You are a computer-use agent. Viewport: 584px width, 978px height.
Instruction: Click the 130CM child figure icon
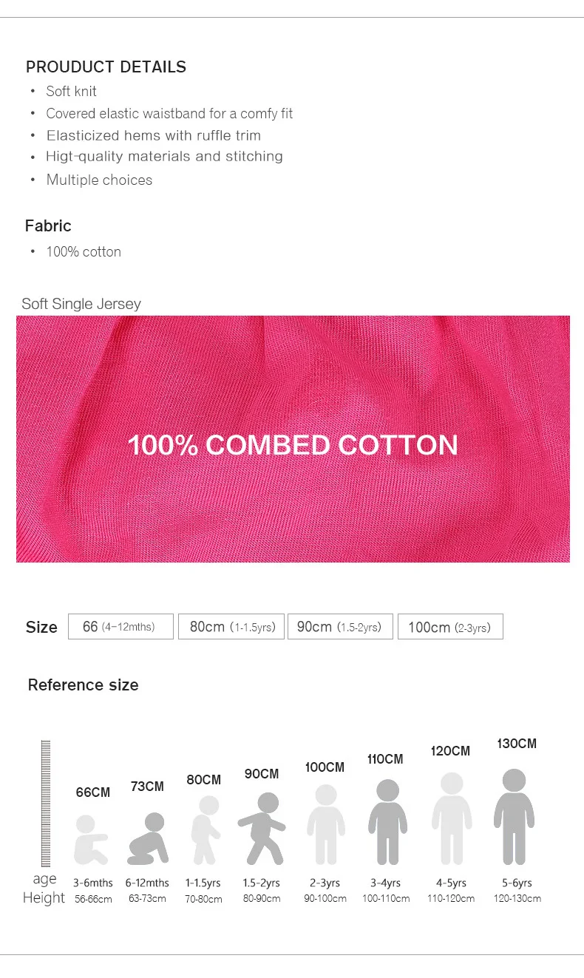click(x=514, y=817)
